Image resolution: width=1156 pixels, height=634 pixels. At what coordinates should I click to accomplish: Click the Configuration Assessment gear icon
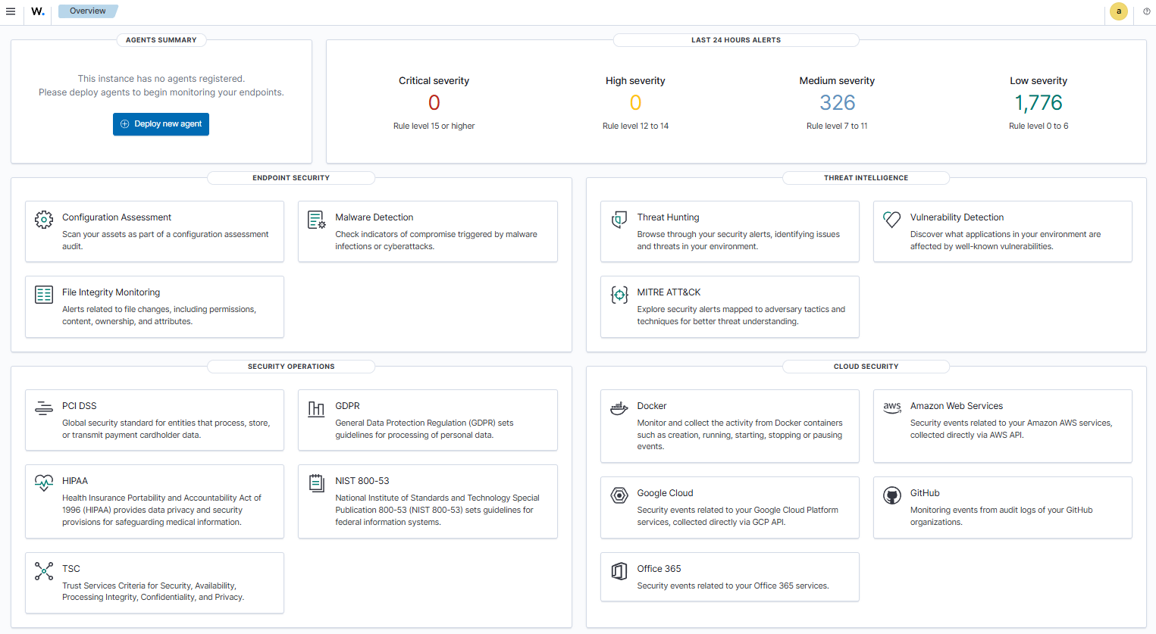(44, 220)
